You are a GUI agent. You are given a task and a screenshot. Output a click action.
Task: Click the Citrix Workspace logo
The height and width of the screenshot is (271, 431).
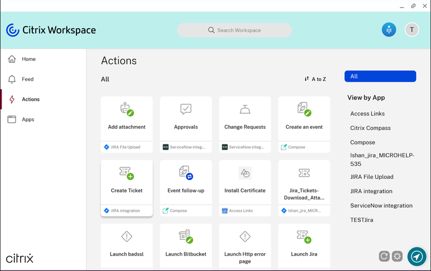tap(51, 30)
